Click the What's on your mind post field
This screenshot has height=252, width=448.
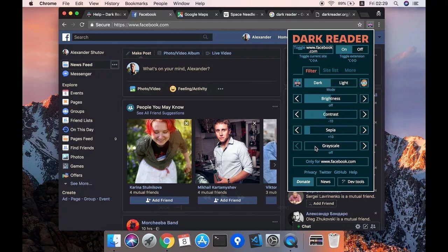point(176,69)
